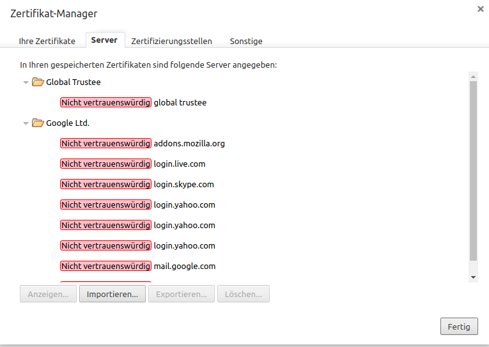Collapse the Global Trustee tree group
Image resolution: width=489 pixels, height=347 pixels.
tap(26, 82)
